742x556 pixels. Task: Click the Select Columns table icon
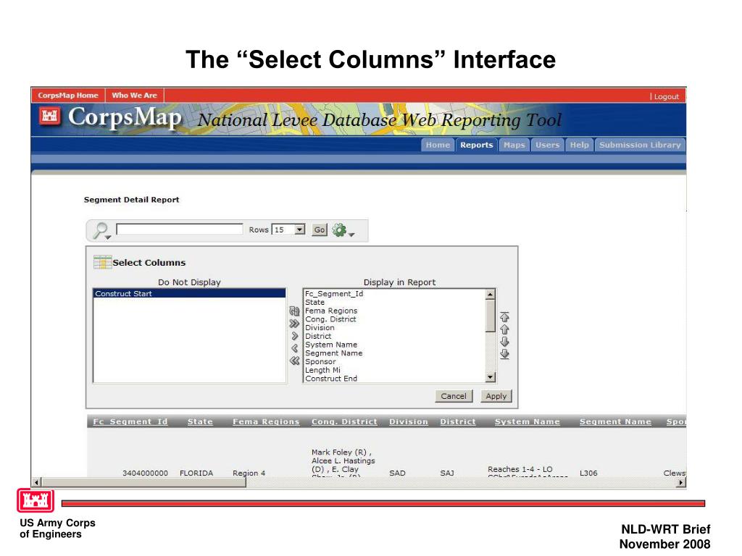click(102, 262)
